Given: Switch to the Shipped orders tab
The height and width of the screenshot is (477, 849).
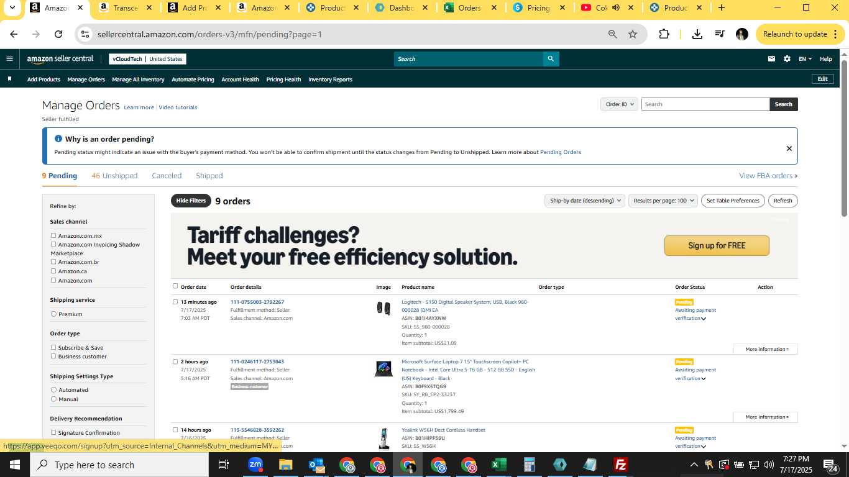Looking at the screenshot, I should click(x=209, y=176).
